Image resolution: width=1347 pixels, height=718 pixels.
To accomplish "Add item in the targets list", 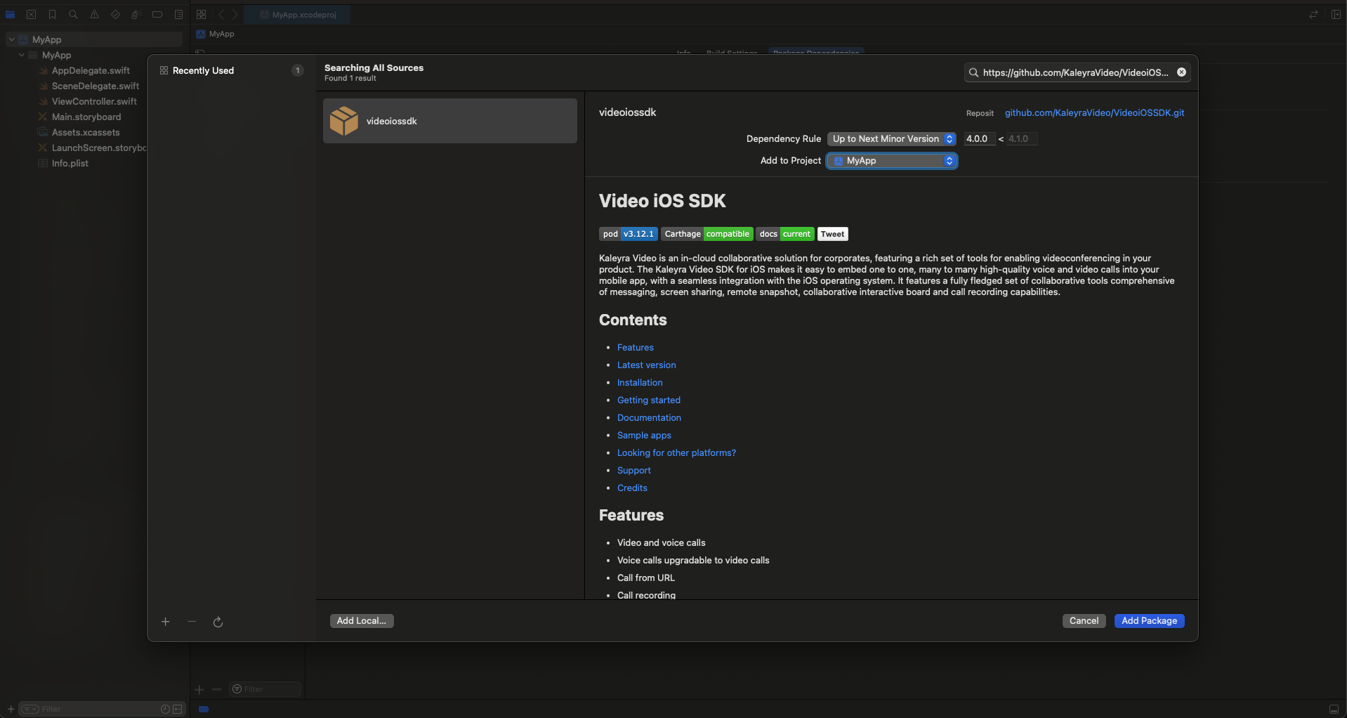I will (x=199, y=689).
